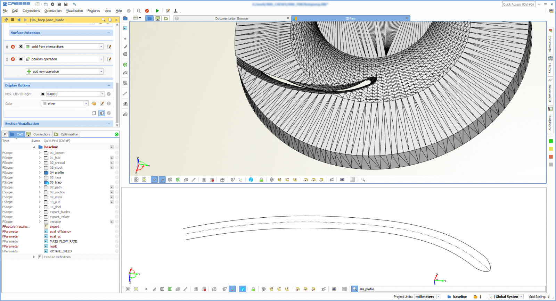
Task: Click the save disk icon in the title bar
Action: (x=59, y=4)
